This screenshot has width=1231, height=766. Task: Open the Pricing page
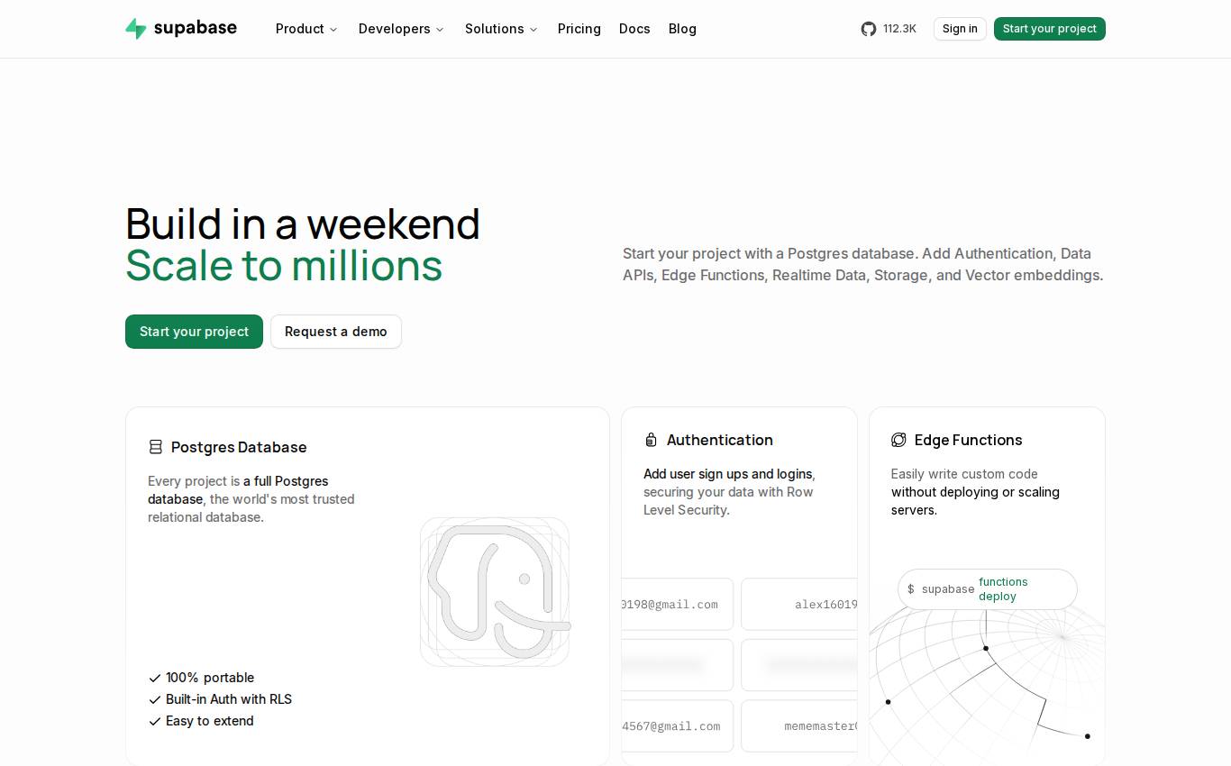coord(579,29)
